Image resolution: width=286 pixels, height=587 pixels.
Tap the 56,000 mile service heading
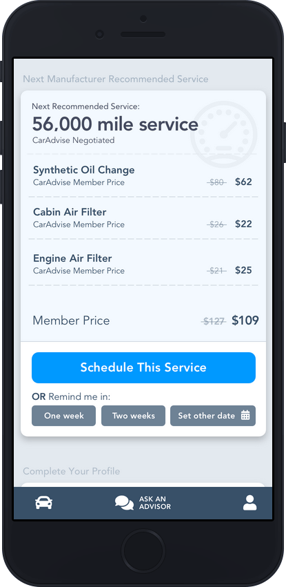[x=115, y=124]
